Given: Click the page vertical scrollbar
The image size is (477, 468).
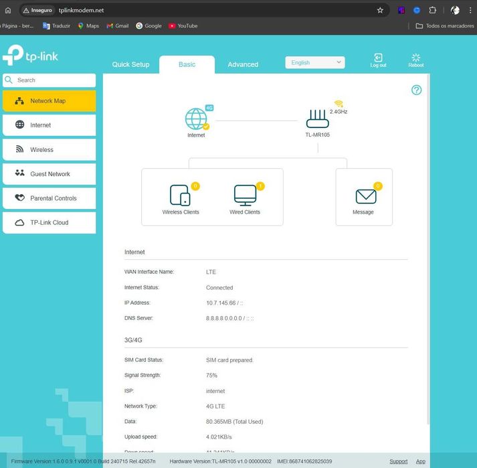Looking at the screenshot, I should pos(428,250).
